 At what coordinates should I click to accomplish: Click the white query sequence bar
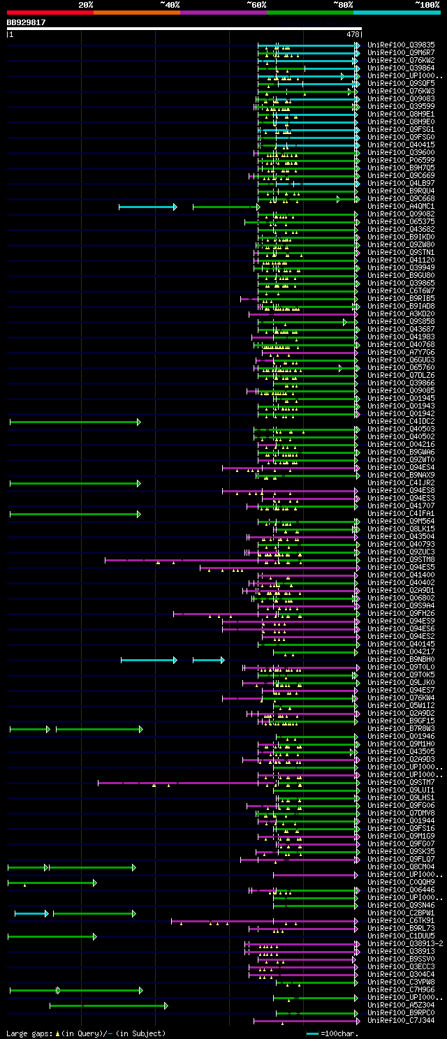pyautogui.click(x=184, y=29)
